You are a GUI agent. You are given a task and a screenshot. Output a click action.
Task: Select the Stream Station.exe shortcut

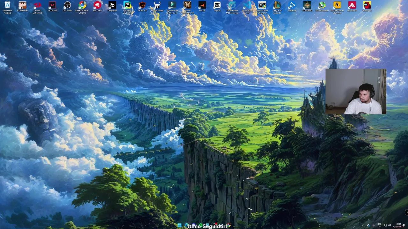coord(37,7)
